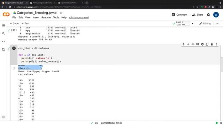Viewport: 223px width, 125px height.
Task: Delete the cell with trash icon
Action: tap(212, 44)
